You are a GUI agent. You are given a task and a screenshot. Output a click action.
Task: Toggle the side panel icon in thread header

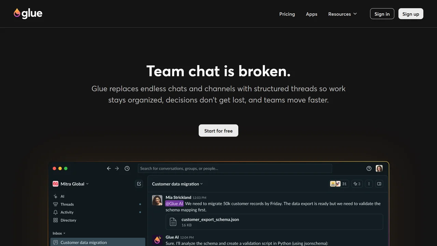(x=379, y=184)
